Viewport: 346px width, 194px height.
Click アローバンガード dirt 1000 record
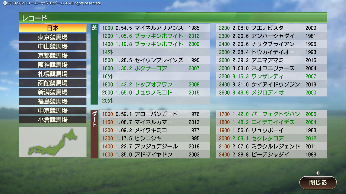(155, 114)
